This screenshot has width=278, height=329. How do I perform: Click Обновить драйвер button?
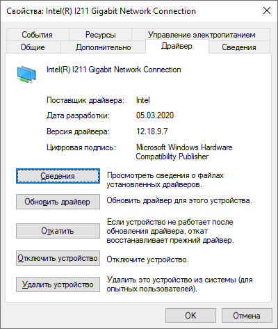tap(58, 202)
